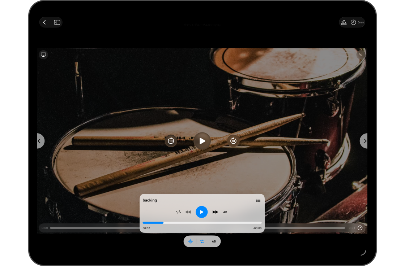Image resolution: width=405 pixels, height=266 pixels.
Task: Click the AirPlay screen icon on the video
Action: 43,54
